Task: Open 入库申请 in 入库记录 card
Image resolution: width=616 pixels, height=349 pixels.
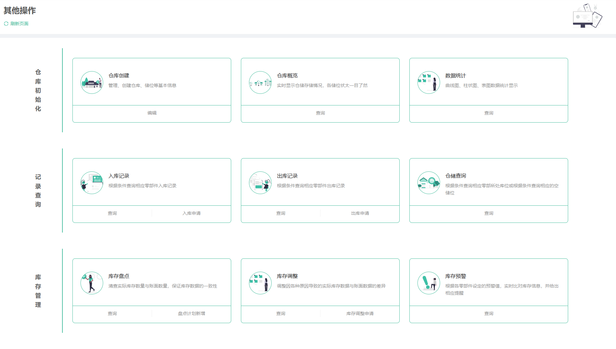Action: coord(191,213)
